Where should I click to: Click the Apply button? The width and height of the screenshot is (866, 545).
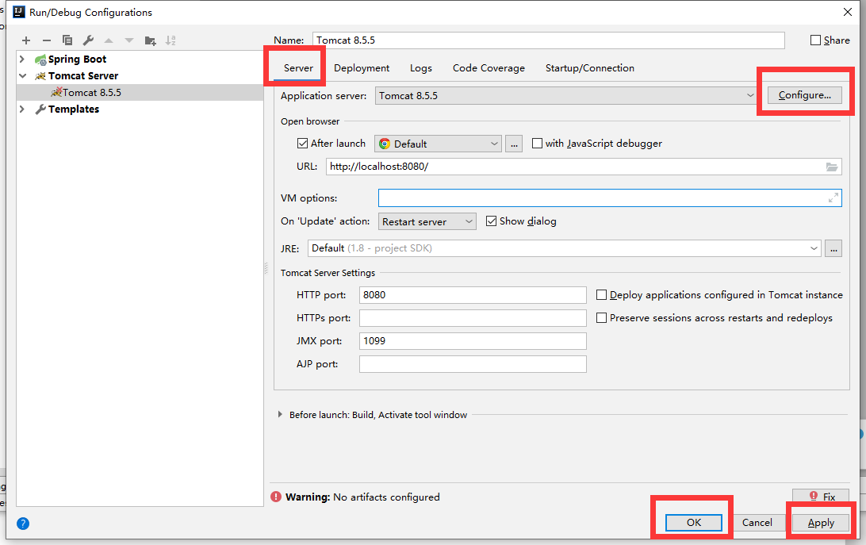[821, 522]
